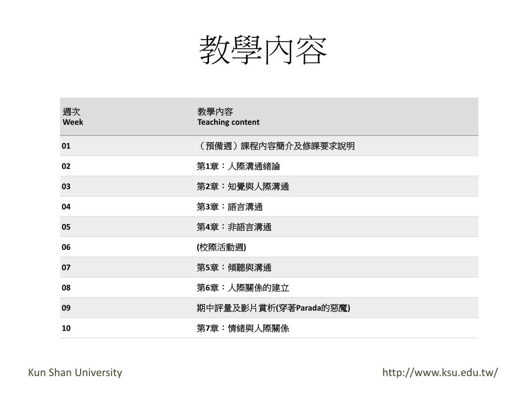Click the 週次 Week column header
The width and height of the screenshot is (526, 394).
point(127,116)
